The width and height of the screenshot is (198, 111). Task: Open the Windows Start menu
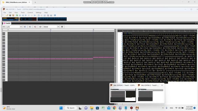pos(61,108)
